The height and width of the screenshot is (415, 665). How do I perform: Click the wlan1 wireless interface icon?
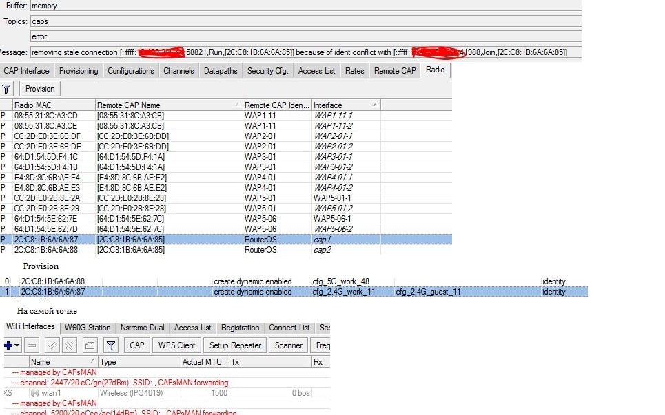(x=35, y=393)
